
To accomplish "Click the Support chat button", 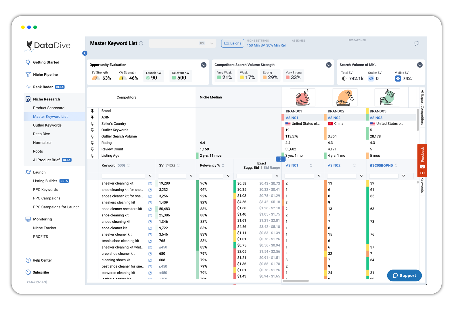I will (404, 276).
